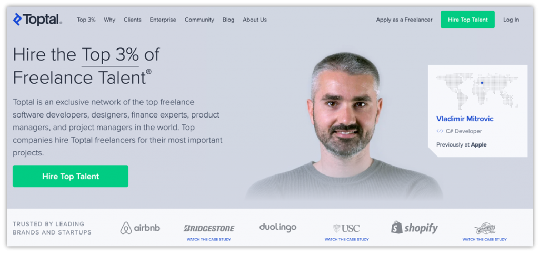This screenshot has height=253, width=539.
Task: Click the Airbnb logo
Action: click(x=140, y=228)
